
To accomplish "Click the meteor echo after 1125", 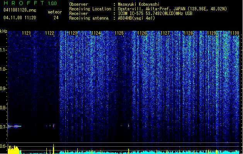I will (x=129, y=126).
